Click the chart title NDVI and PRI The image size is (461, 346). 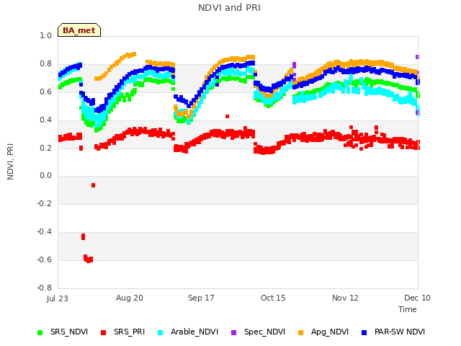[x=229, y=7]
